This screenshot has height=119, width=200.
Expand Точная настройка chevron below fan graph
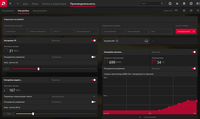(140, 117)
